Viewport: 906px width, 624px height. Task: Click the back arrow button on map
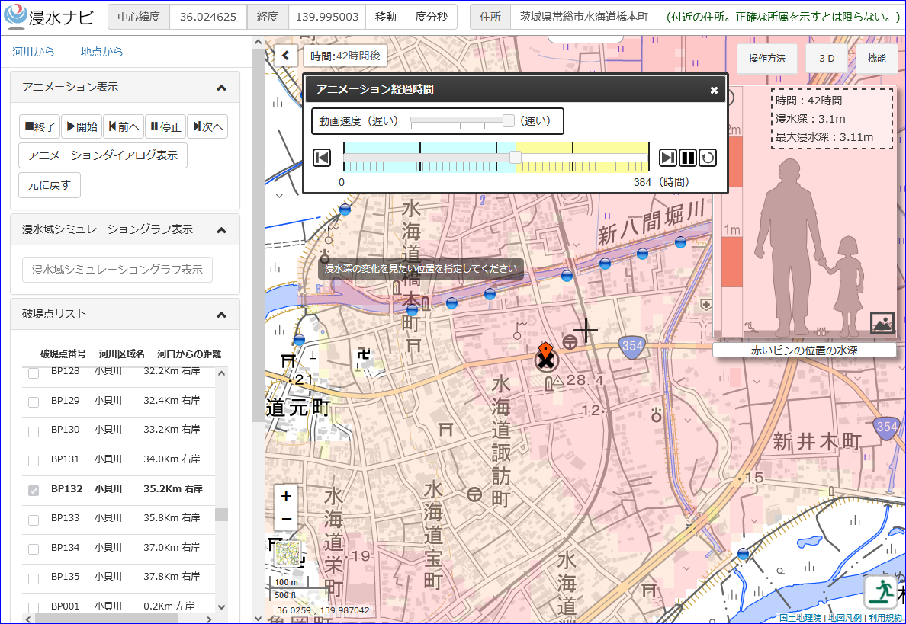285,56
